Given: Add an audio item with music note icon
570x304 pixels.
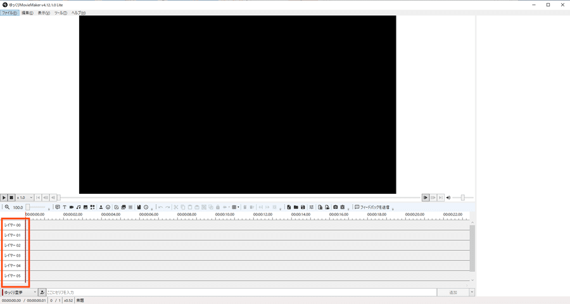Looking at the screenshot, I should (79, 207).
